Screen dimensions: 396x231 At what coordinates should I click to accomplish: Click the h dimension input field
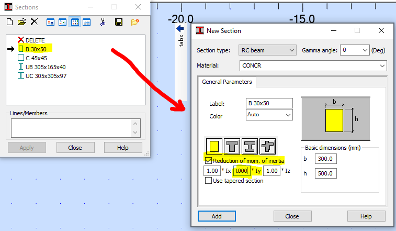325,173
